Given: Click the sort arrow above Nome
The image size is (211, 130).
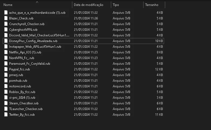Looking at the screenshot, I should coord(37,2).
